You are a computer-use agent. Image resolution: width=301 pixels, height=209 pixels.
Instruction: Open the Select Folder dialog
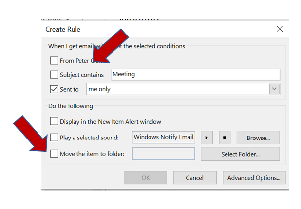click(x=240, y=154)
